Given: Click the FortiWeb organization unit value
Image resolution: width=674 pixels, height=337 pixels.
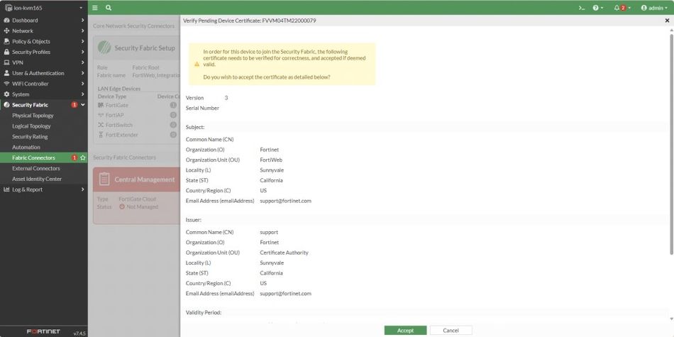Looking at the screenshot, I should 271,160.
